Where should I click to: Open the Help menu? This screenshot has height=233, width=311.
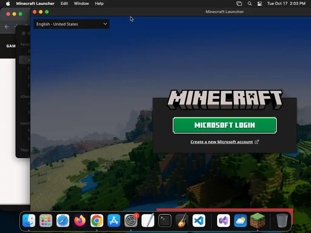coord(99,3)
